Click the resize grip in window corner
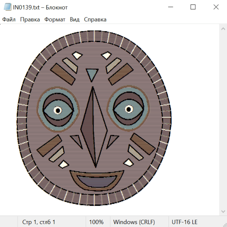This screenshot has height=227, width=227. pos(224,224)
